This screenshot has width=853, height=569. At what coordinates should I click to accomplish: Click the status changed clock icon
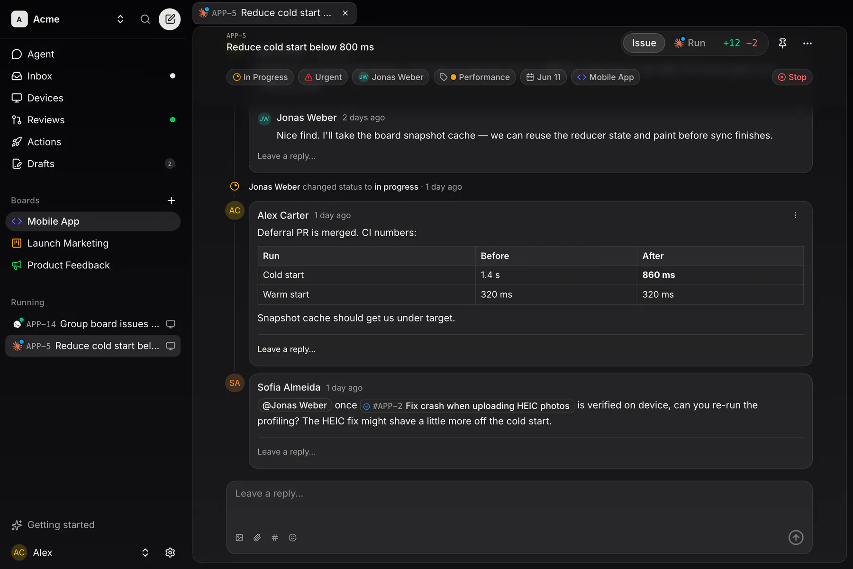click(235, 186)
